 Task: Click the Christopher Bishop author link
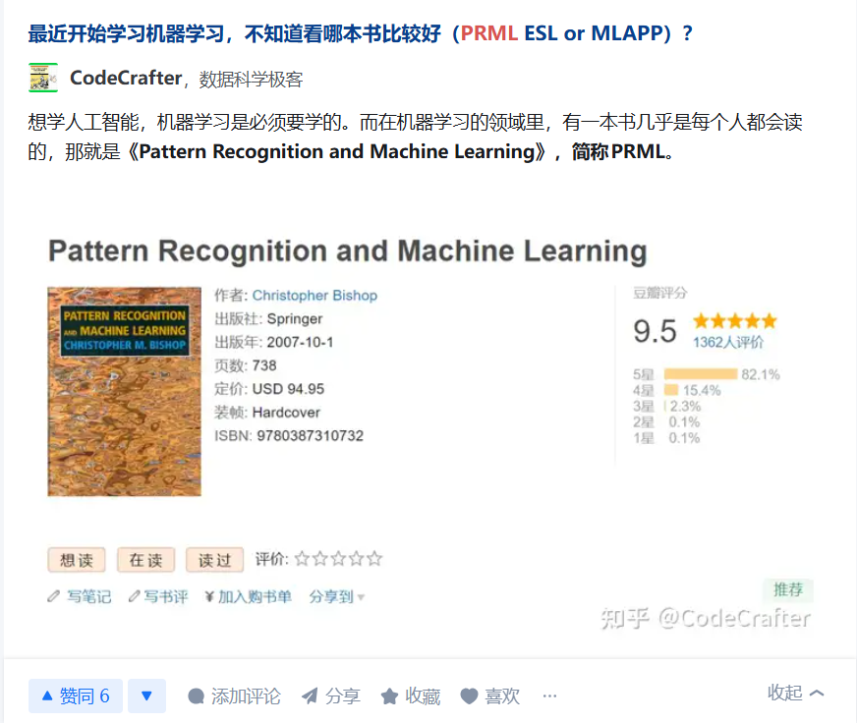[x=314, y=295]
